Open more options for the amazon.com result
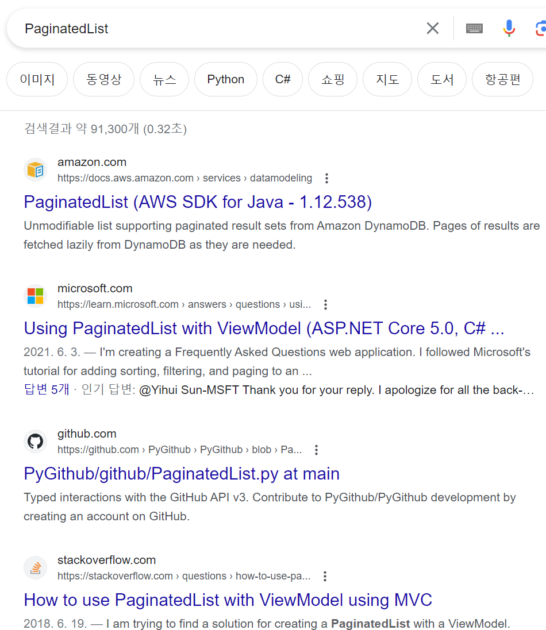The width and height of the screenshot is (546, 630). (x=327, y=179)
